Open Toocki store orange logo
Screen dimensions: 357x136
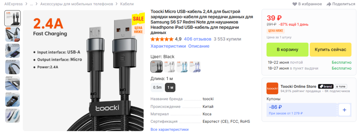pyautogui.click(x=272, y=88)
